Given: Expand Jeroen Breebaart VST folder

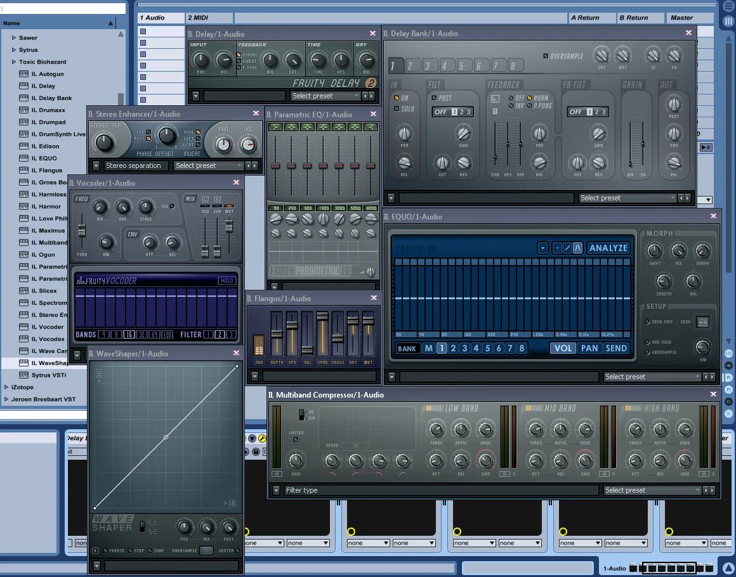Looking at the screenshot, I should coord(6,399).
